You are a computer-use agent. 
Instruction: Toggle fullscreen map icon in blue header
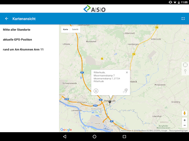pos(183,19)
